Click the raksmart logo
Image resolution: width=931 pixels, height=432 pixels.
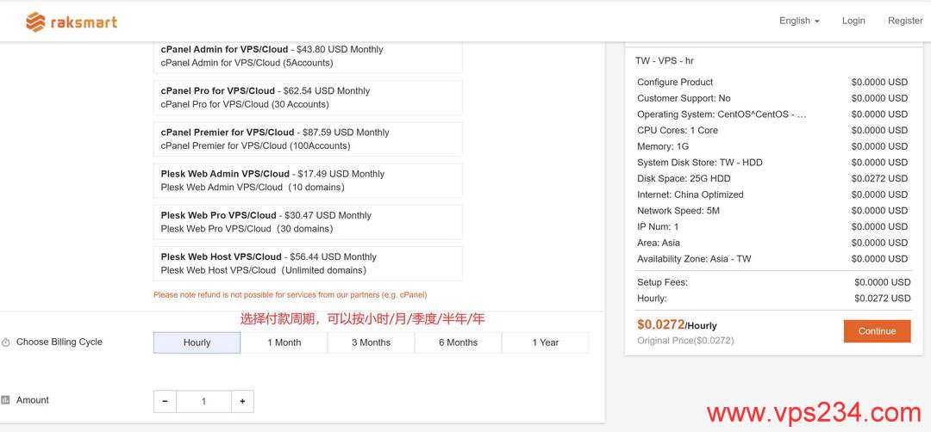[72, 22]
